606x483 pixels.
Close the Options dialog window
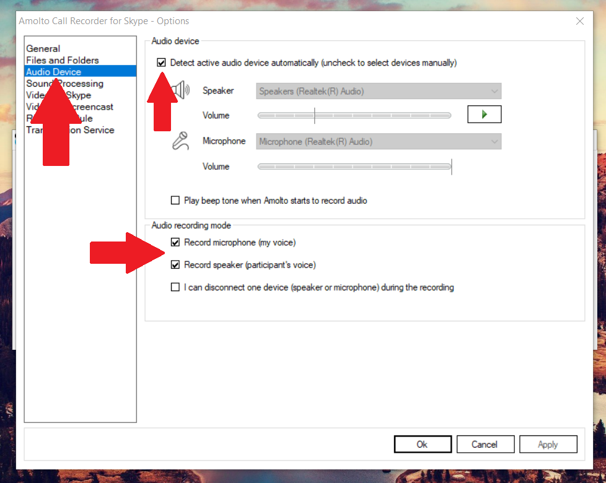pyautogui.click(x=580, y=21)
